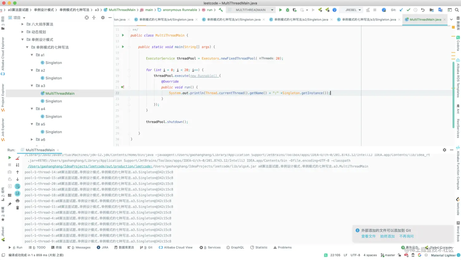Open the 8: Services tool window tab
This screenshot has height=260, width=461.
[210, 247]
